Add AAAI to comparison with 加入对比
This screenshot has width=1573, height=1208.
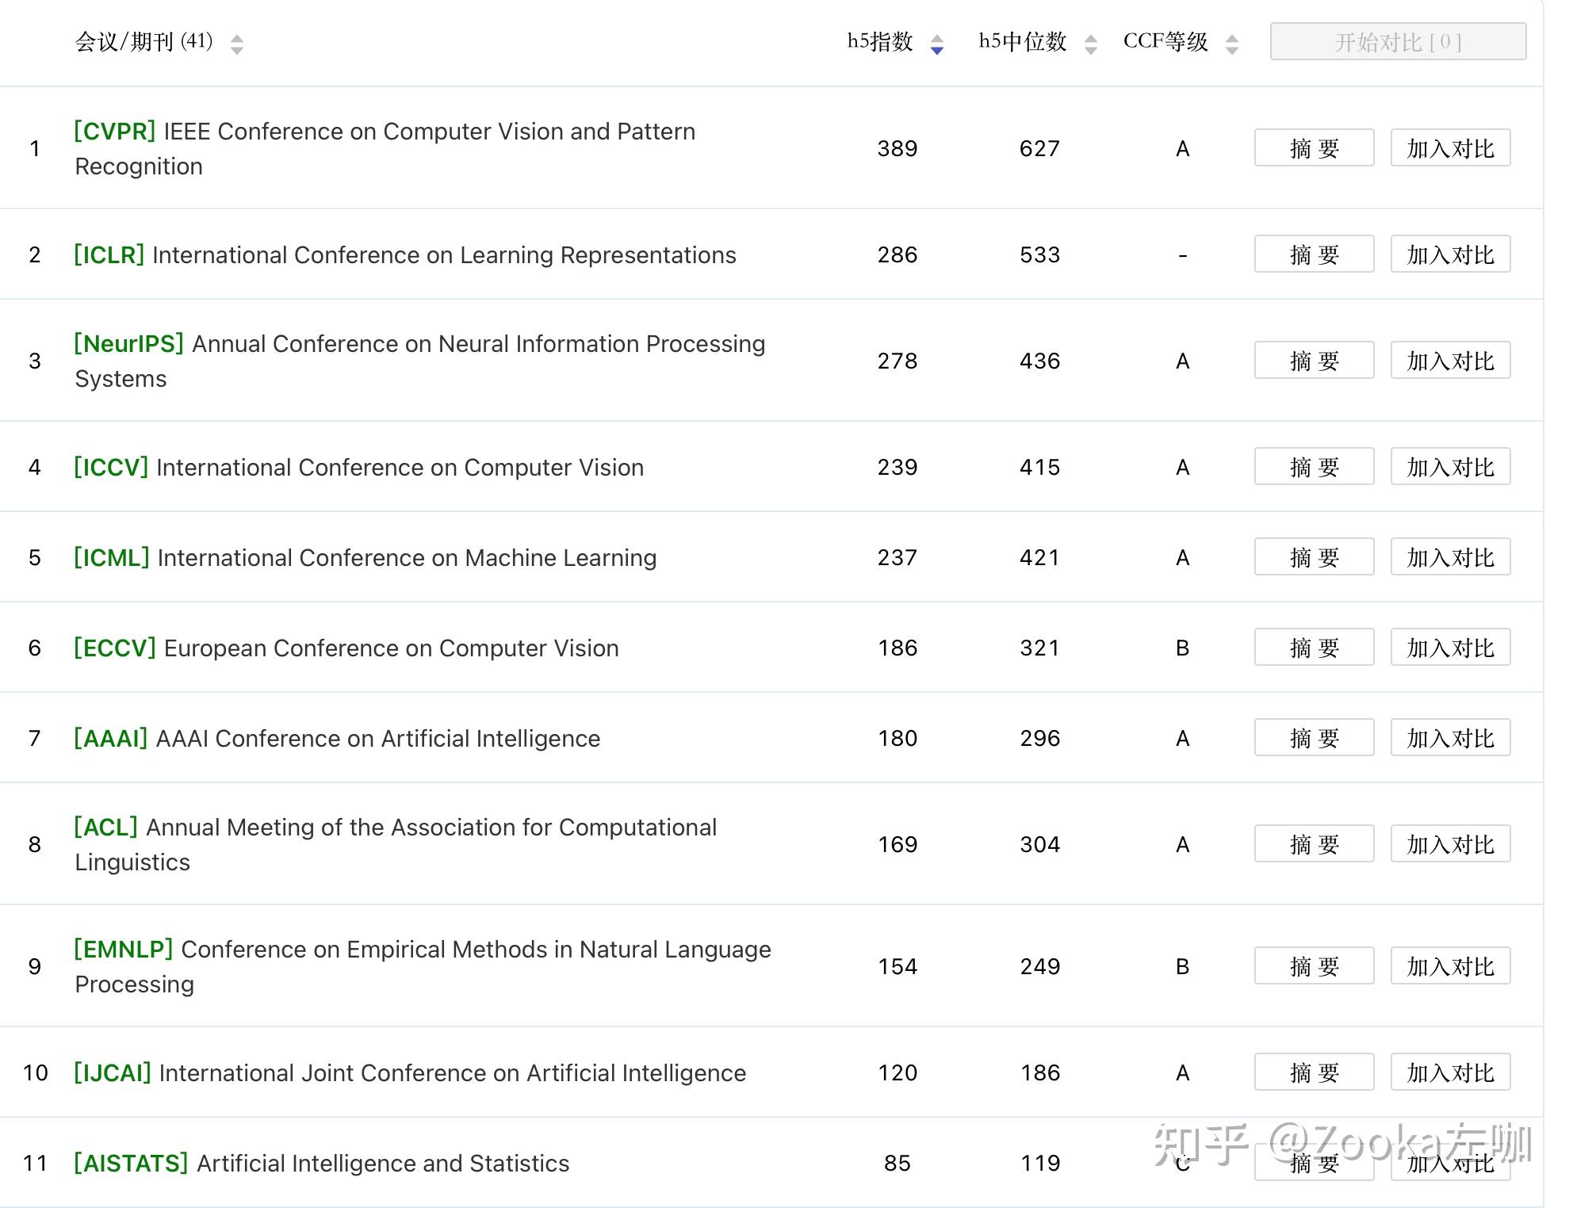pyautogui.click(x=1451, y=738)
